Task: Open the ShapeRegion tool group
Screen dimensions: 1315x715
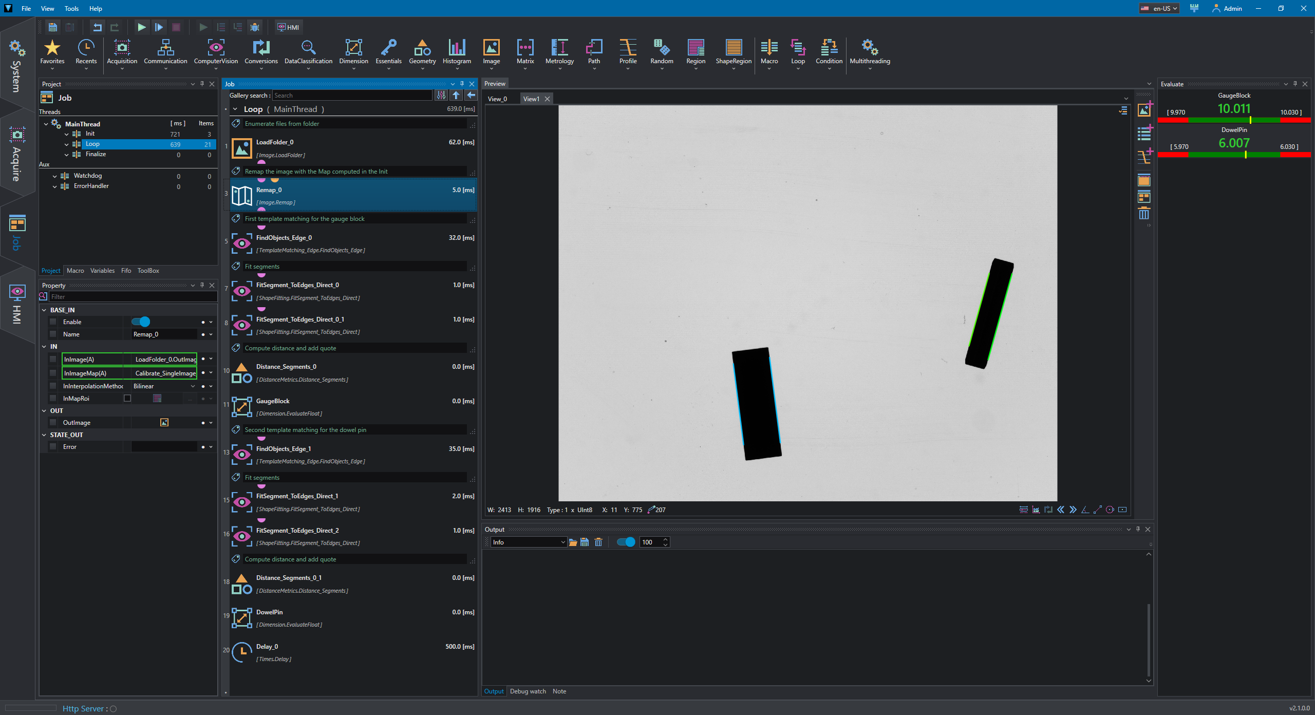Action: point(734,52)
